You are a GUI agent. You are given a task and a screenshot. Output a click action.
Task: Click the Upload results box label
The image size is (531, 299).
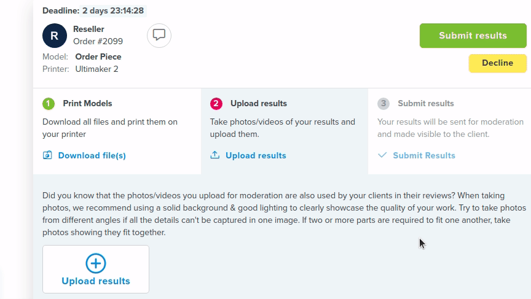coord(96,281)
